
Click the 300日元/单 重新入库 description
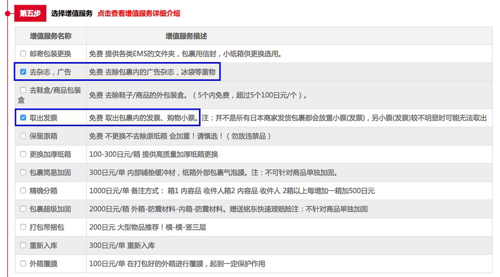point(122,245)
